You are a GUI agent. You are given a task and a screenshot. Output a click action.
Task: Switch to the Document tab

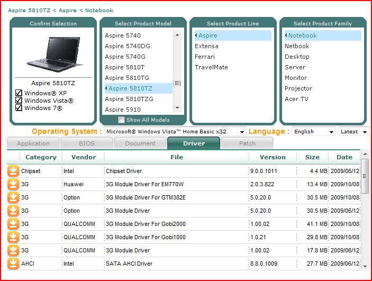[x=140, y=143]
